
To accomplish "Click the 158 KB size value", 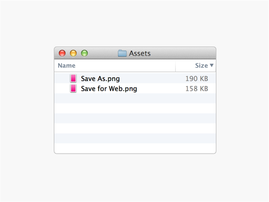I will (197, 89).
